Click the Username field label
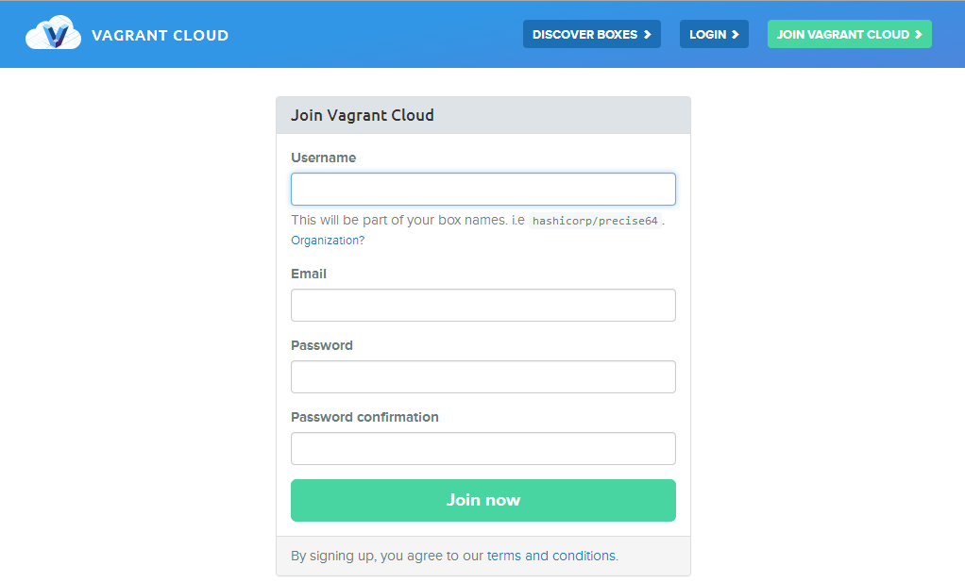Viewport: 965px width, 582px height. (x=323, y=158)
